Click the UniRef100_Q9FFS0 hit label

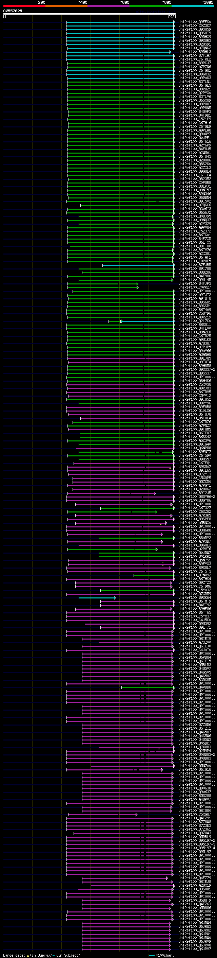[x=195, y=22]
